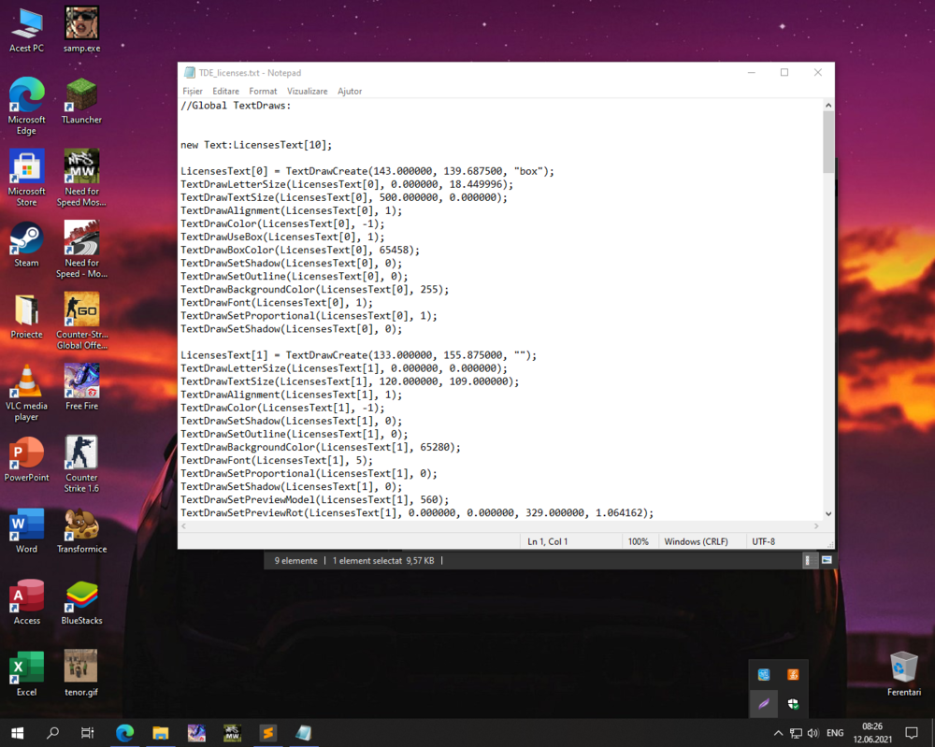Click the line 'new Text:LicensesText[10];'
The height and width of the screenshot is (747, 935).
point(256,145)
